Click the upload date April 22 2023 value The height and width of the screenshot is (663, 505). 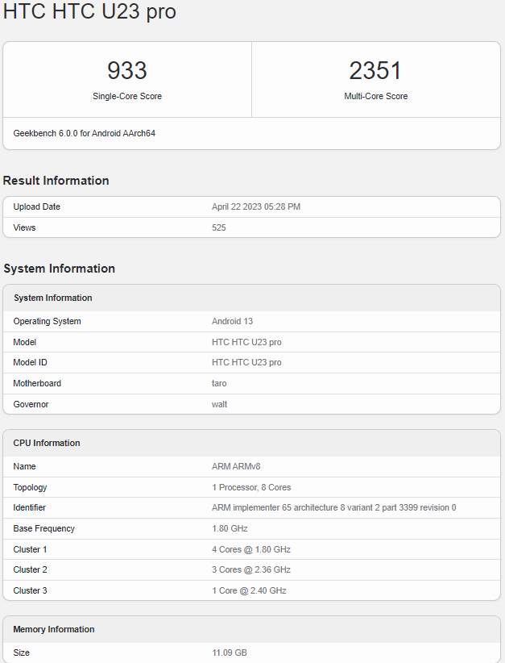[256, 207]
